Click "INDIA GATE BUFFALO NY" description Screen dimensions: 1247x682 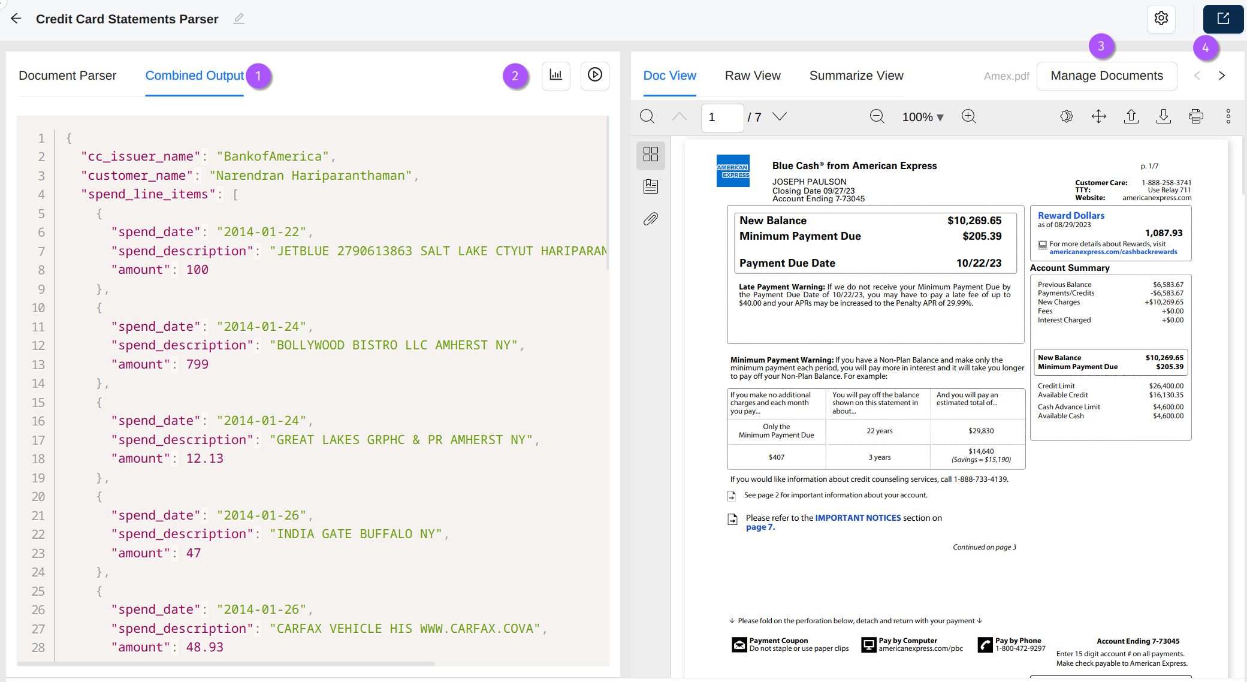click(355, 534)
